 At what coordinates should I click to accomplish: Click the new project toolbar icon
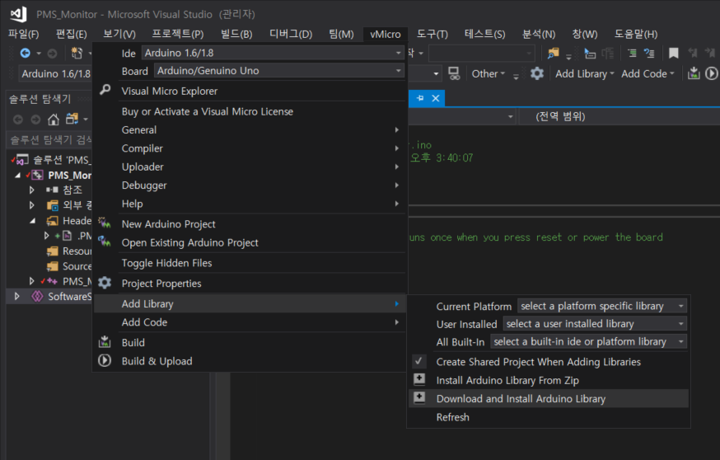tap(77, 54)
